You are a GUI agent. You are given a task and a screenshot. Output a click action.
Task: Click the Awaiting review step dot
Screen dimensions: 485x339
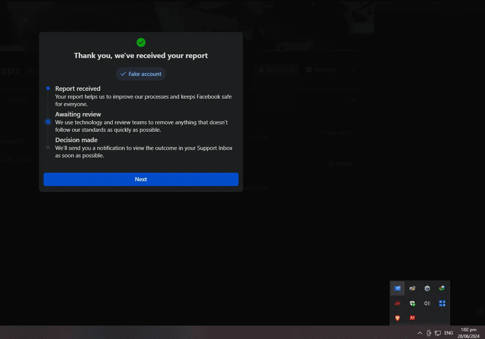(48, 122)
